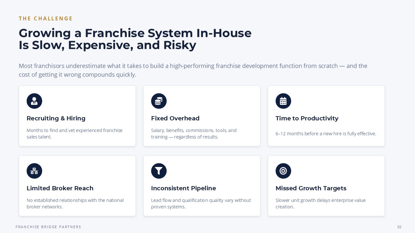The image size is (415, 233).
Task: Click the person icon above Recruiting & Hiring
Action: 34,101
